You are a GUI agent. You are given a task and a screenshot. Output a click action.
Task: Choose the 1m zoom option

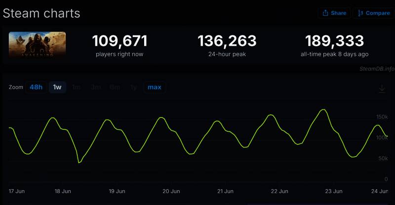[77, 87]
